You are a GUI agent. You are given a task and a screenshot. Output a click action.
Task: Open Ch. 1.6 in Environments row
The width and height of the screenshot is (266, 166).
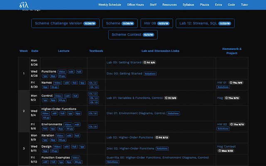coord(93,127)
